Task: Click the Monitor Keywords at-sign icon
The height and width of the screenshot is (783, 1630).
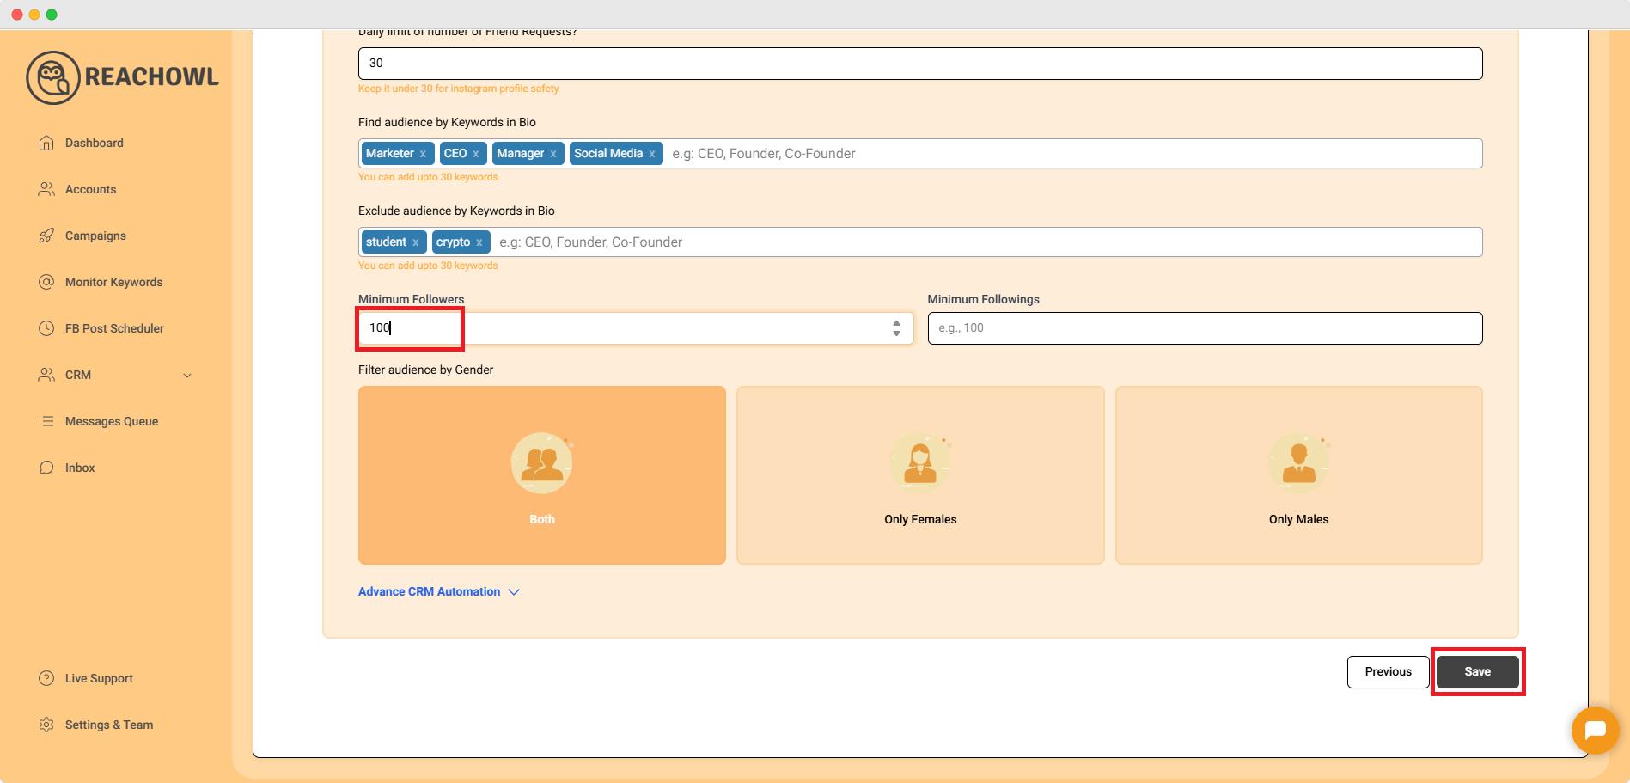Action: click(x=46, y=282)
